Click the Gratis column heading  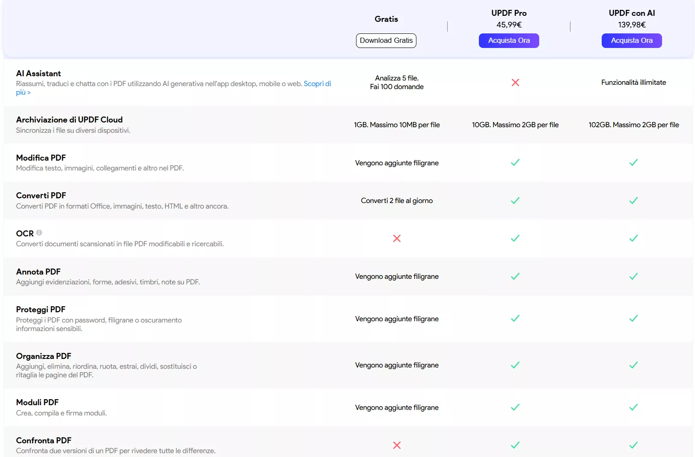coord(386,19)
